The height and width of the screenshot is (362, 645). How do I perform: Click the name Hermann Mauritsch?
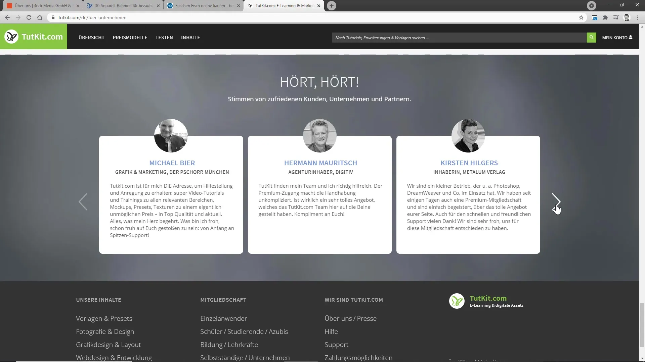pos(320,163)
